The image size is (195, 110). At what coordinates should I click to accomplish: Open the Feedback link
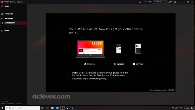point(10,103)
